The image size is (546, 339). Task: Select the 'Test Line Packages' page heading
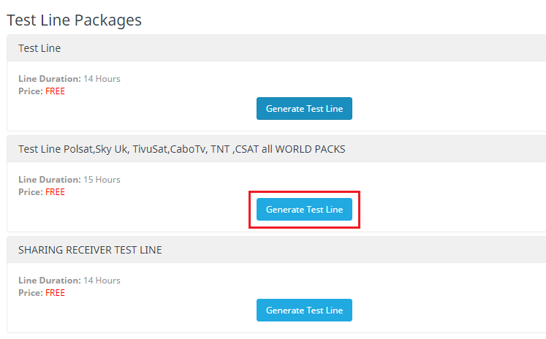(x=74, y=20)
